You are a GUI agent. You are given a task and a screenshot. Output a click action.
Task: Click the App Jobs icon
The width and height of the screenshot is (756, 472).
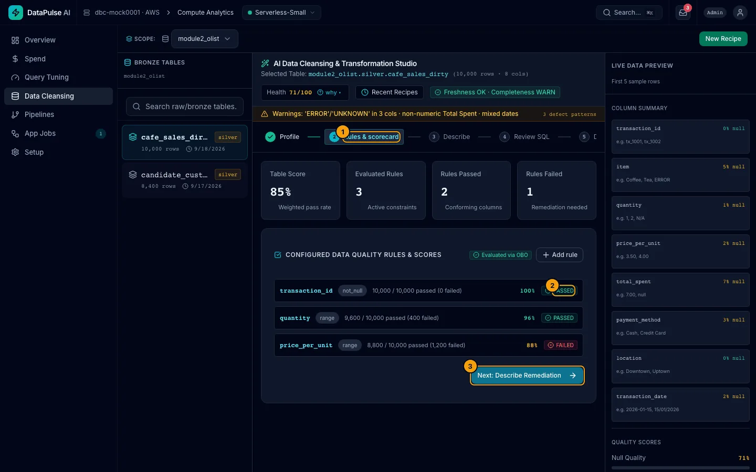(15, 134)
